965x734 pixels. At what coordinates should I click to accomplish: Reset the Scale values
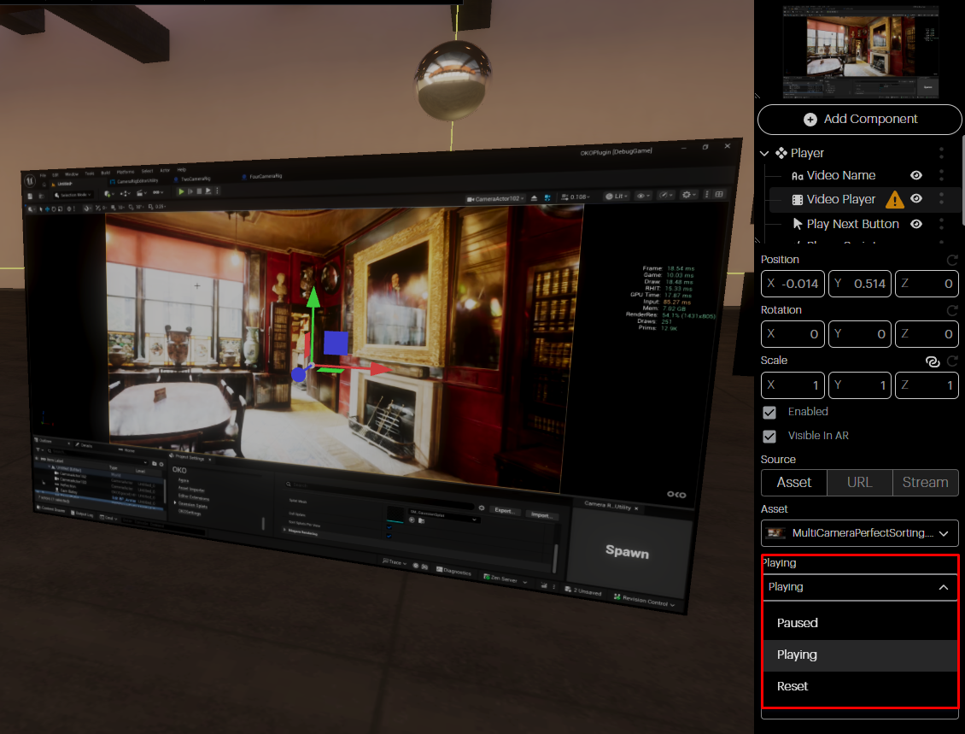pyautogui.click(x=952, y=361)
